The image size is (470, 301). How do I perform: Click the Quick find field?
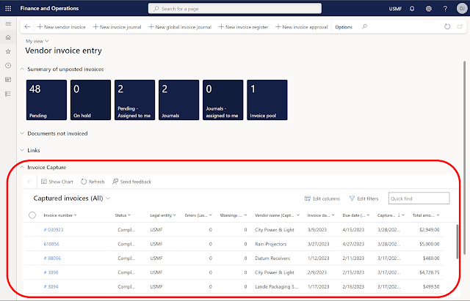419,198
